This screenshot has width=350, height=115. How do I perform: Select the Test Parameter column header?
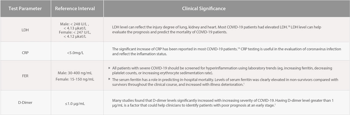[x=25, y=8]
